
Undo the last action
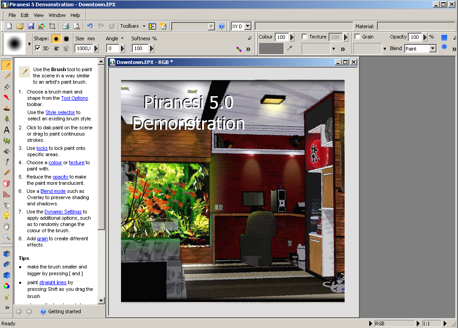90,26
